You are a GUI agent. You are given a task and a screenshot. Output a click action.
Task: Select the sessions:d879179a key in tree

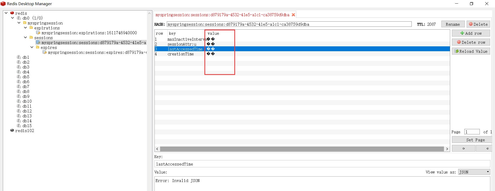pyautogui.click(x=94, y=42)
